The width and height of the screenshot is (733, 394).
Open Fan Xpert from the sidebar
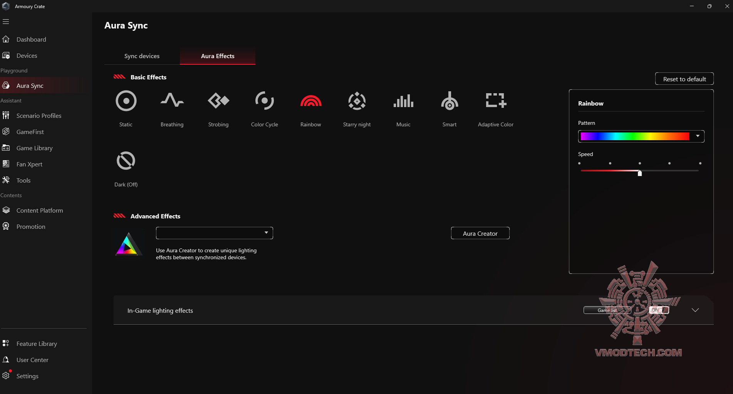click(29, 164)
